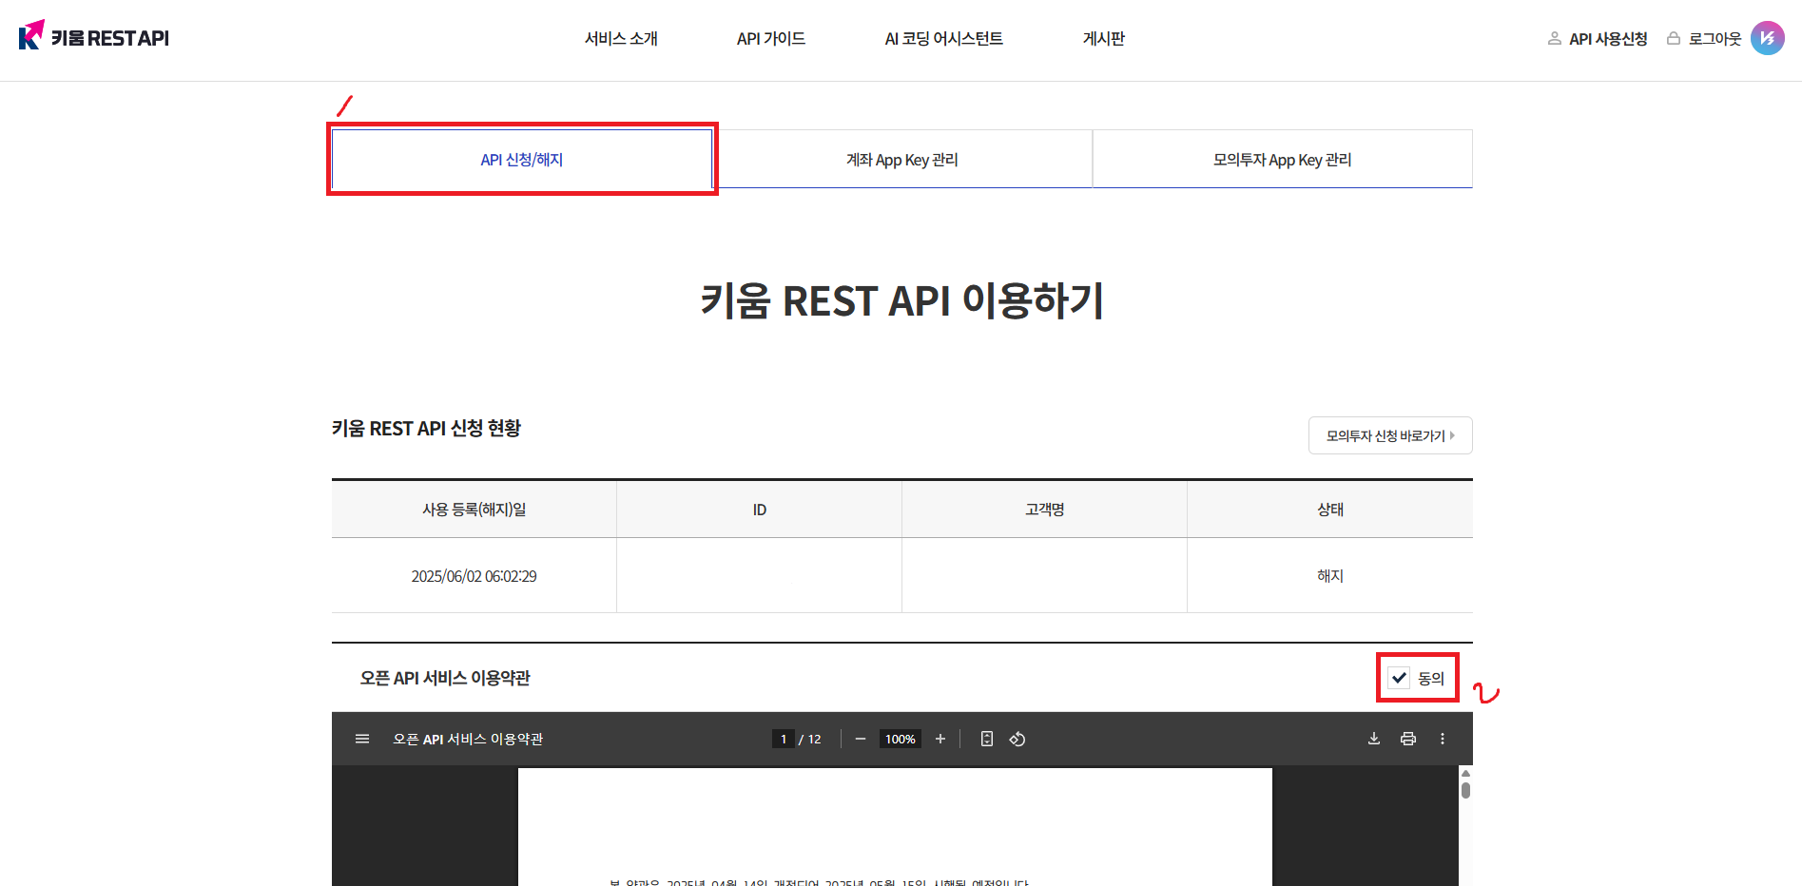Click the round gradient avatar icon in the header
Image resolution: width=1802 pixels, height=886 pixels.
tap(1767, 38)
